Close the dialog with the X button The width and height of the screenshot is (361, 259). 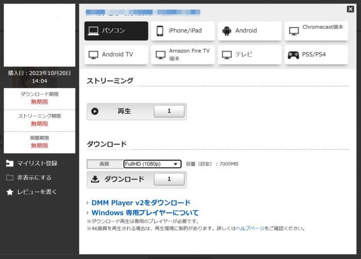pyautogui.click(x=350, y=9)
